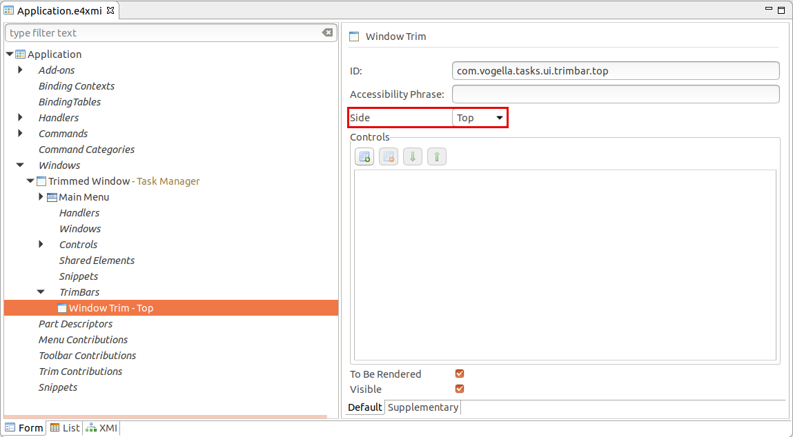The height and width of the screenshot is (437, 793).
Task: Click the Window Trim - Top row icon
Action: 62,308
